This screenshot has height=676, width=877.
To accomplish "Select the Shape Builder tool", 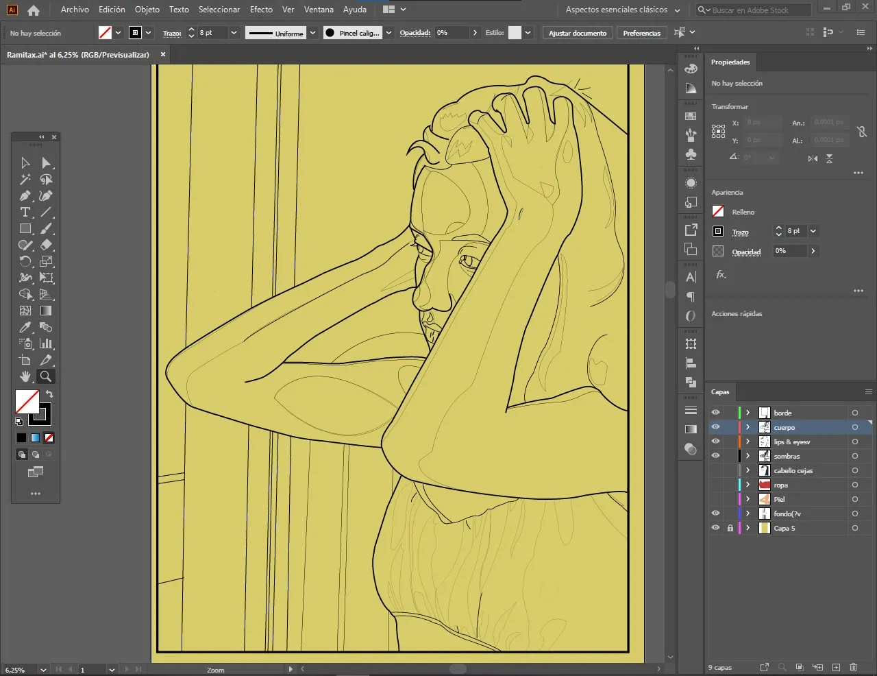I will (25, 294).
